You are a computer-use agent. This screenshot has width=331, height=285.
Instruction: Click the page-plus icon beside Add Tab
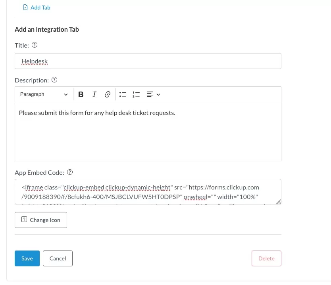pyautogui.click(x=25, y=8)
